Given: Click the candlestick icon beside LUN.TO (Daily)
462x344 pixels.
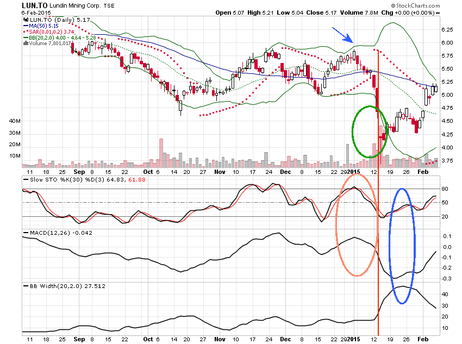Looking at the screenshot, I should pyautogui.click(x=26, y=20).
